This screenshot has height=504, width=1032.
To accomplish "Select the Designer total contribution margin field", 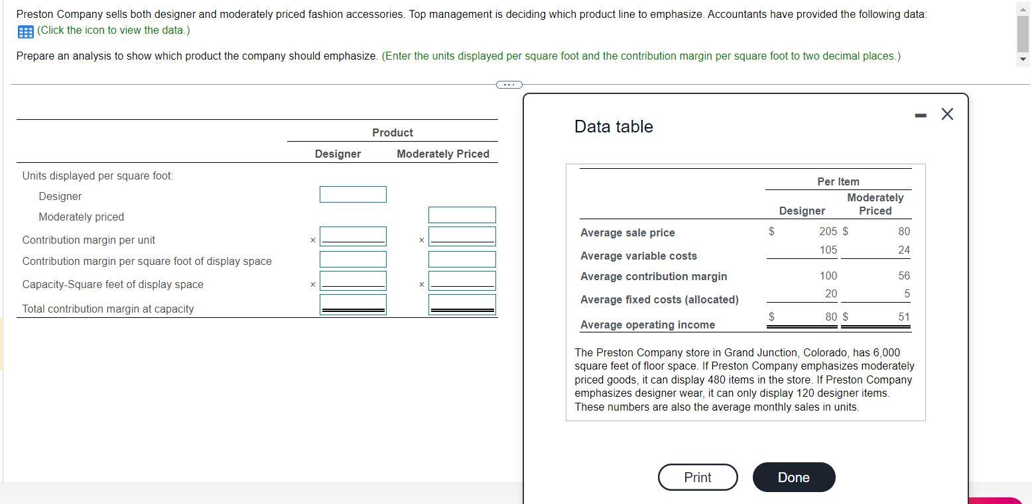I will [353, 303].
